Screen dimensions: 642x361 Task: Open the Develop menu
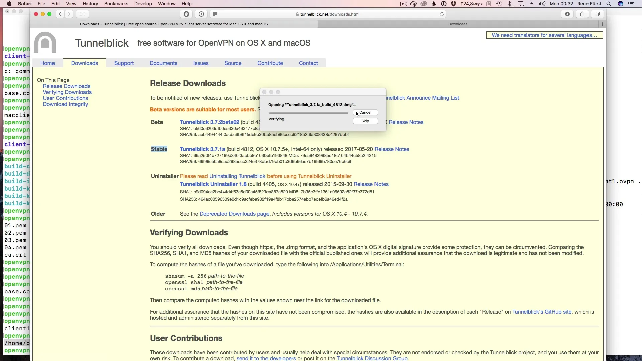click(143, 4)
